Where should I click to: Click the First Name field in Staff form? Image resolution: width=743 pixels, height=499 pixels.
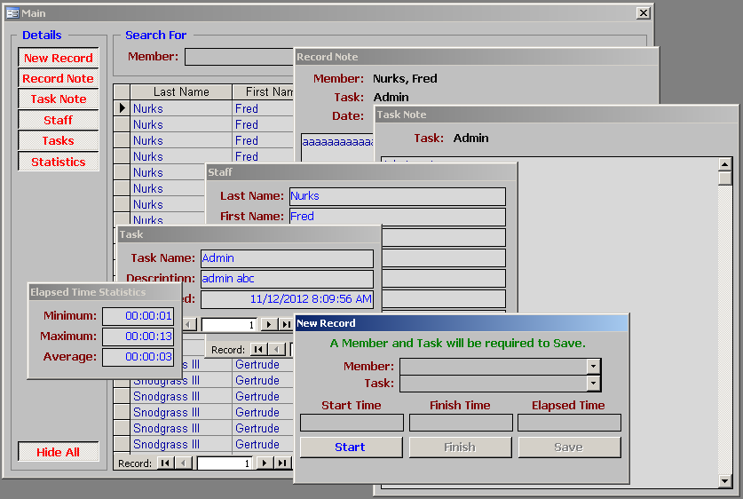pos(397,217)
